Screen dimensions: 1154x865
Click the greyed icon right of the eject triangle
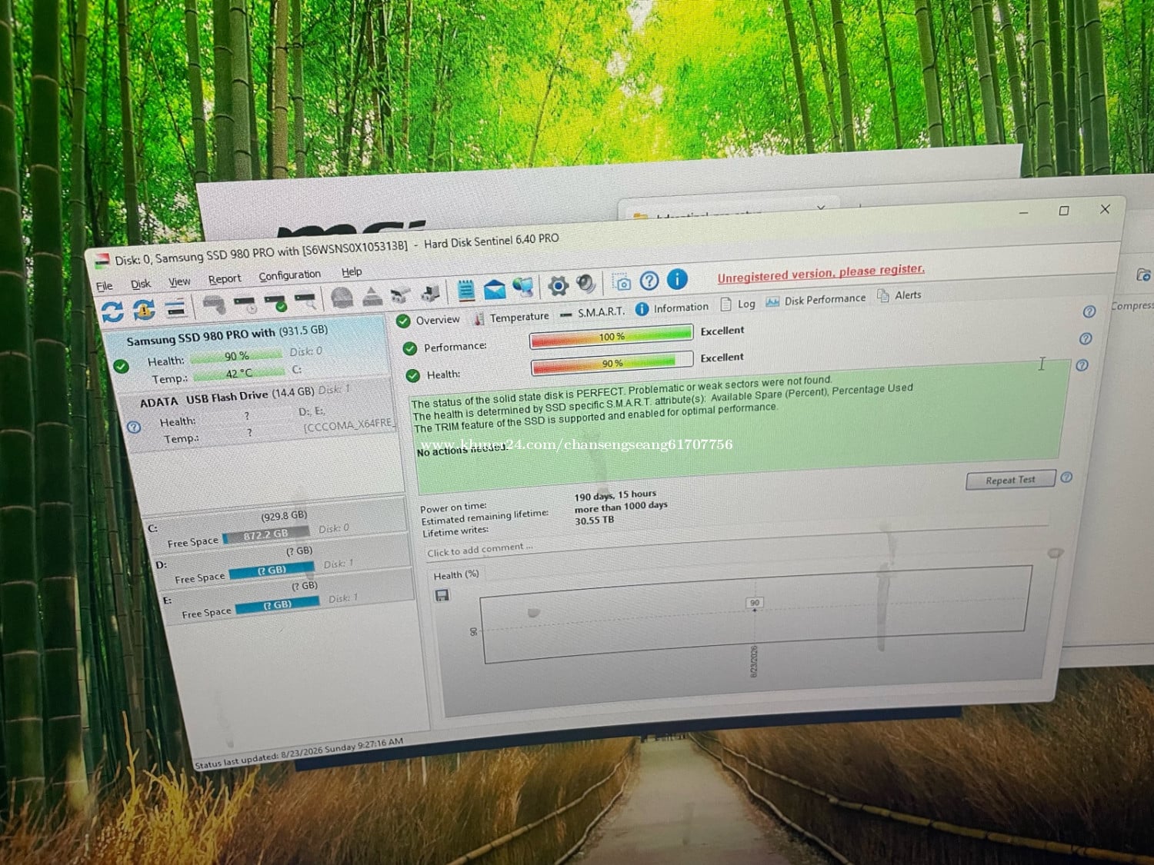(401, 294)
